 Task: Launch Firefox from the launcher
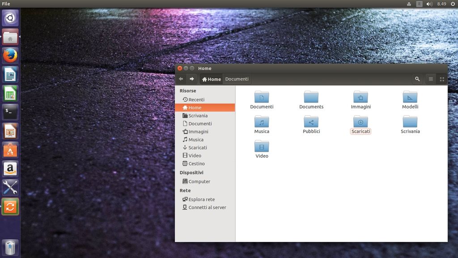click(x=10, y=56)
